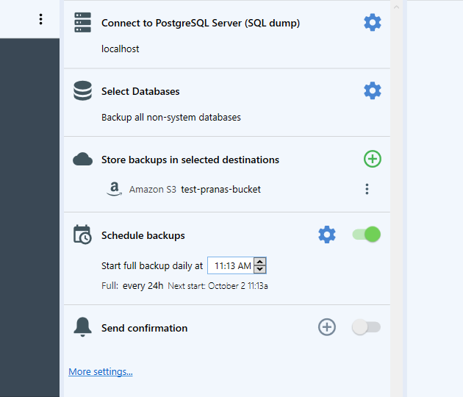
Task: Enable the Send confirmation toggle
Action: click(x=367, y=327)
